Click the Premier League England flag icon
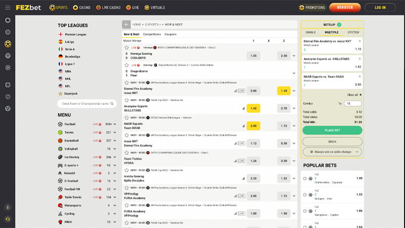Viewport: 405px width, 228px height. pyautogui.click(x=60, y=34)
